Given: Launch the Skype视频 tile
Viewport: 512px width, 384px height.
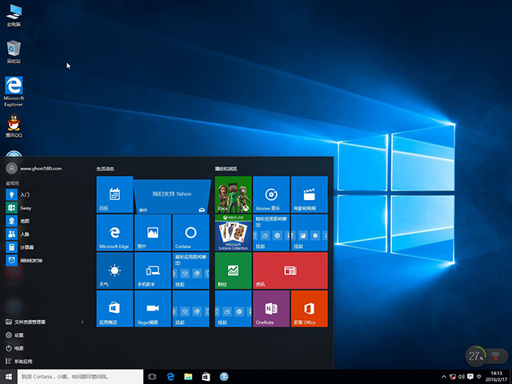Looking at the screenshot, I should [153, 308].
